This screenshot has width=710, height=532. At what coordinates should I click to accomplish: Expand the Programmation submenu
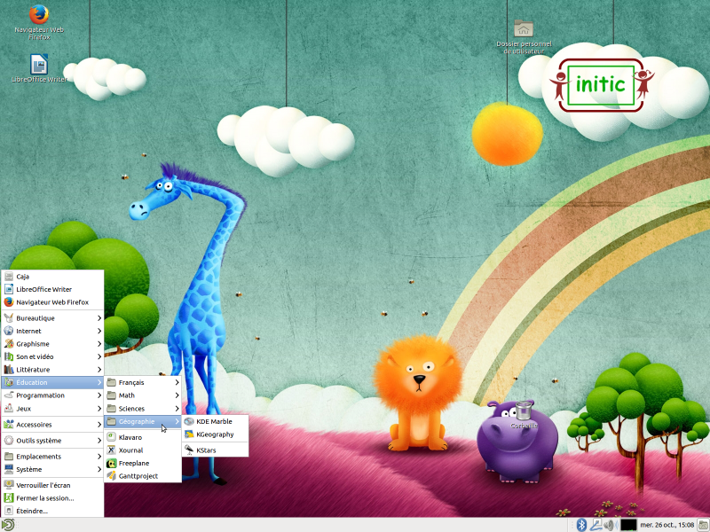click(x=52, y=395)
